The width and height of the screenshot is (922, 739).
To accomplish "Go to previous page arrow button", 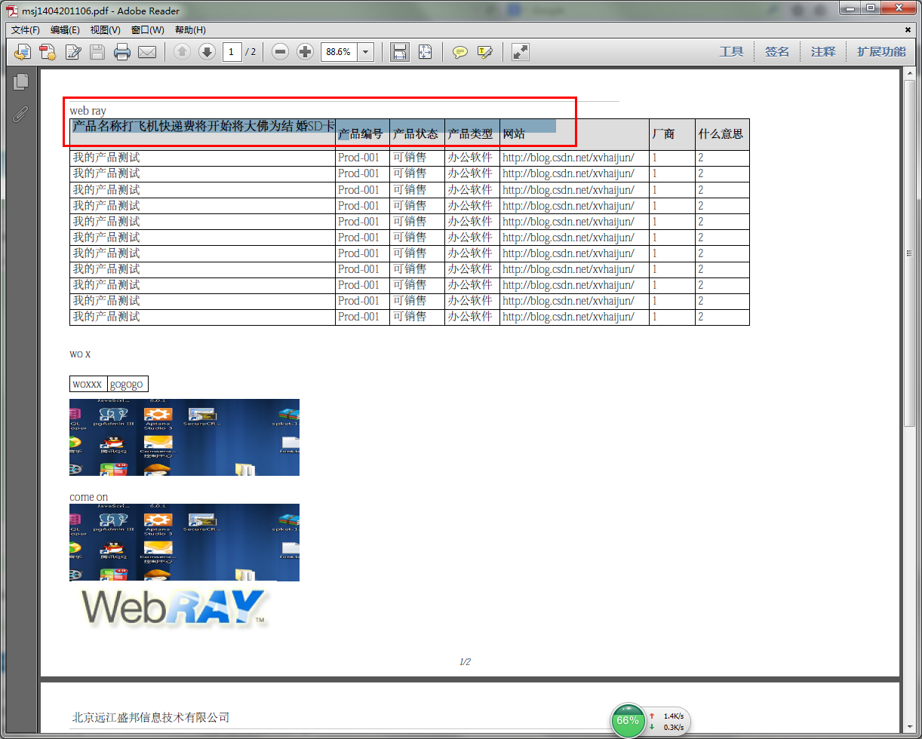I will pyautogui.click(x=182, y=52).
